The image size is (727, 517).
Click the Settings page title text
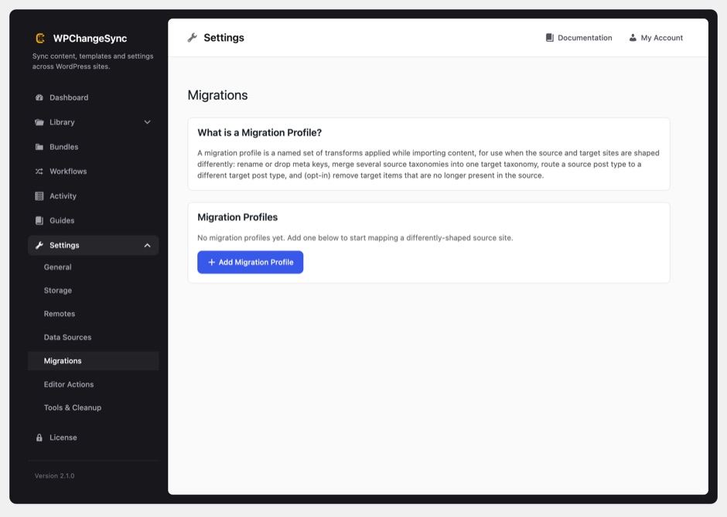click(x=224, y=38)
